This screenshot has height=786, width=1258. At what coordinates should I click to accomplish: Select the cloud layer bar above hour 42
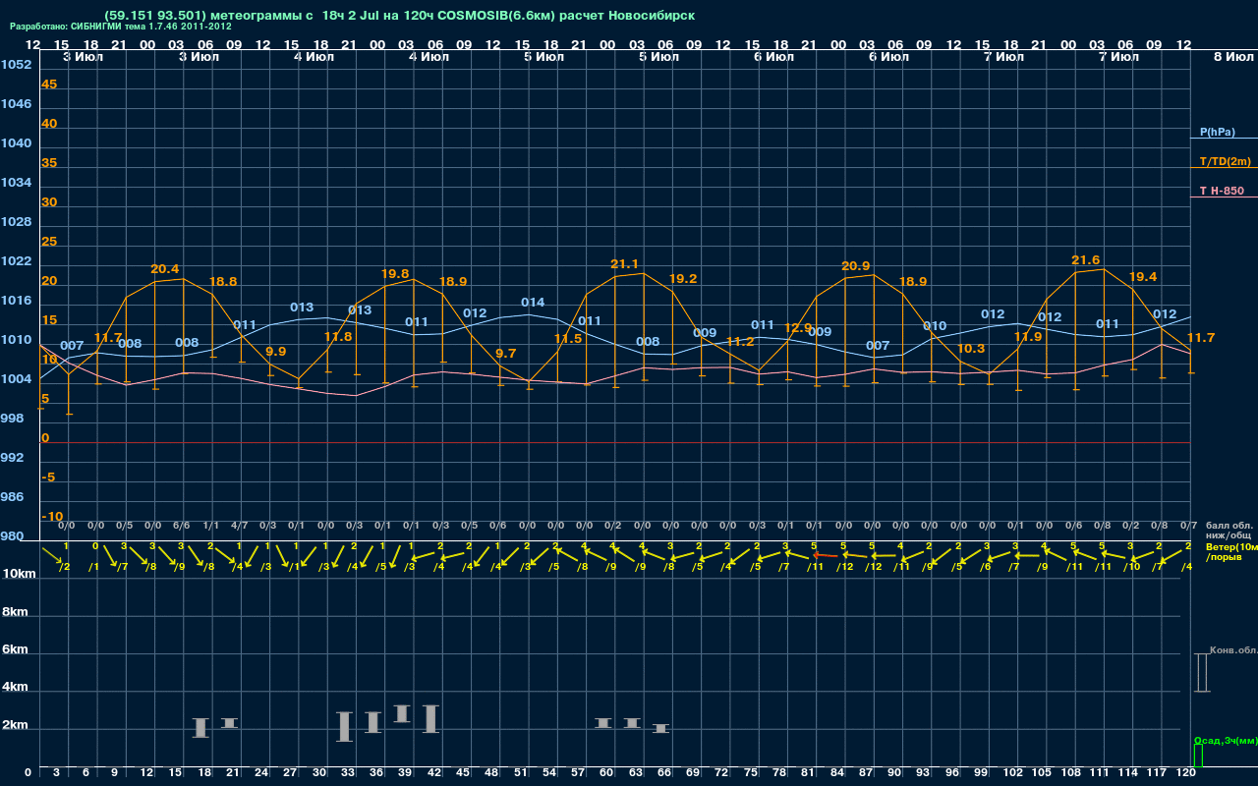(x=430, y=718)
